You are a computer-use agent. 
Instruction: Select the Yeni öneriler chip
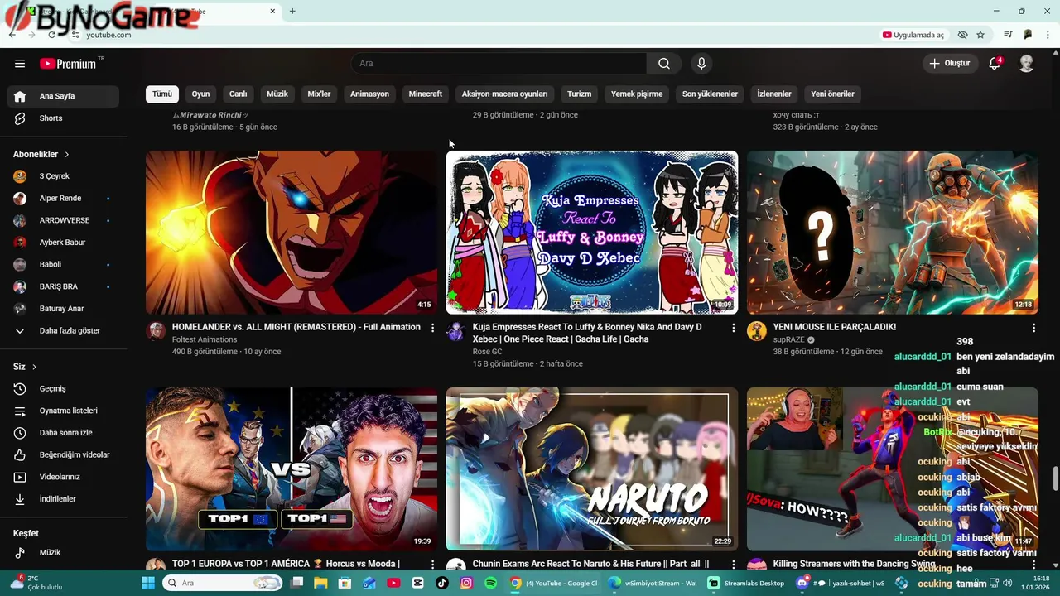[x=832, y=94]
